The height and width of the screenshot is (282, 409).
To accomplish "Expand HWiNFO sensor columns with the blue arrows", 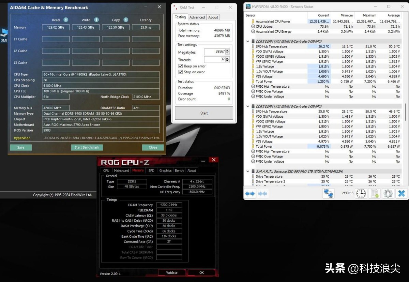I will [250, 193].
